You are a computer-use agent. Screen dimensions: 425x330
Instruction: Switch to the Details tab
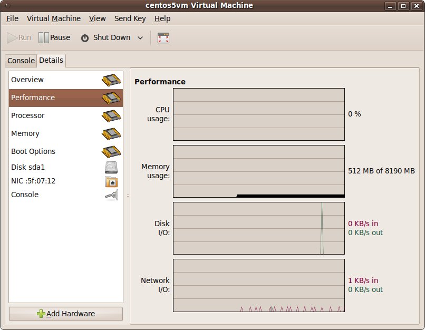click(51, 60)
